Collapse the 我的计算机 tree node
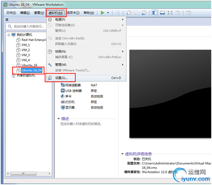Screen dimensions: 212x185 9,35
